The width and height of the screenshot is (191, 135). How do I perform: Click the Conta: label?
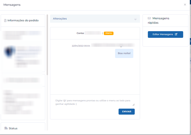tap(81, 33)
